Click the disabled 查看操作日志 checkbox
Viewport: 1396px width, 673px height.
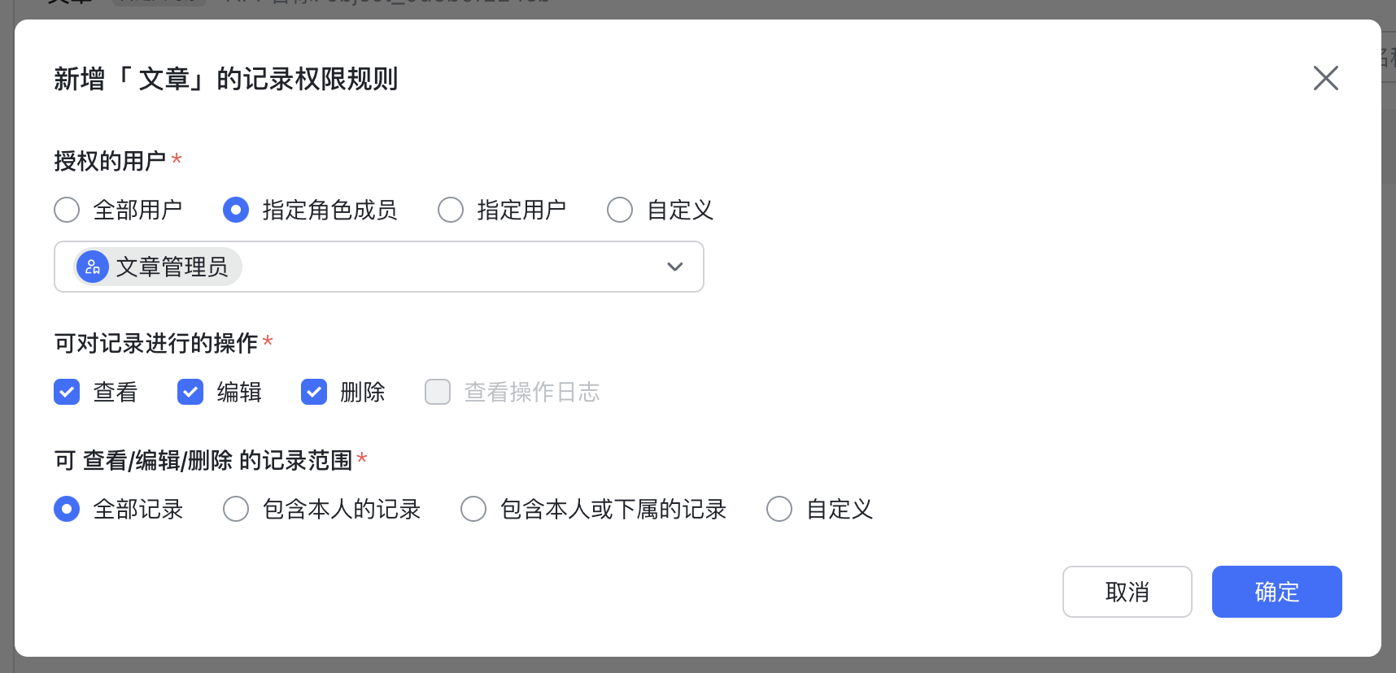[x=438, y=392]
